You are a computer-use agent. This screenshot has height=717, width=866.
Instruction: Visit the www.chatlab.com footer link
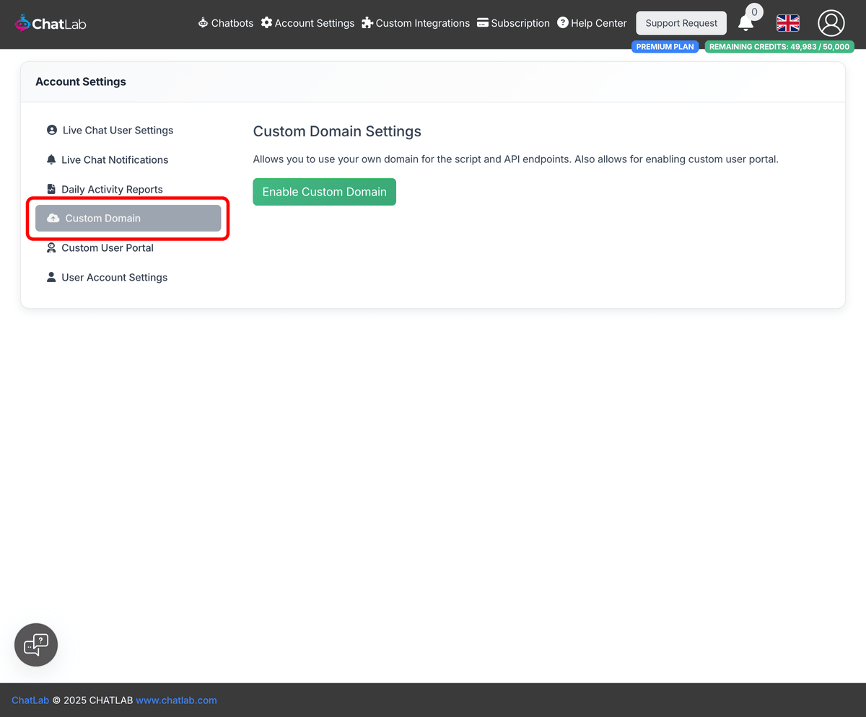[176, 700]
